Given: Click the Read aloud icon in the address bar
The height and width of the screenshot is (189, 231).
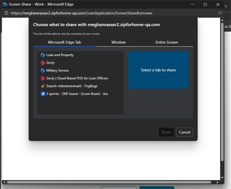Looking at the screenshot, I should tap(220, 13).
